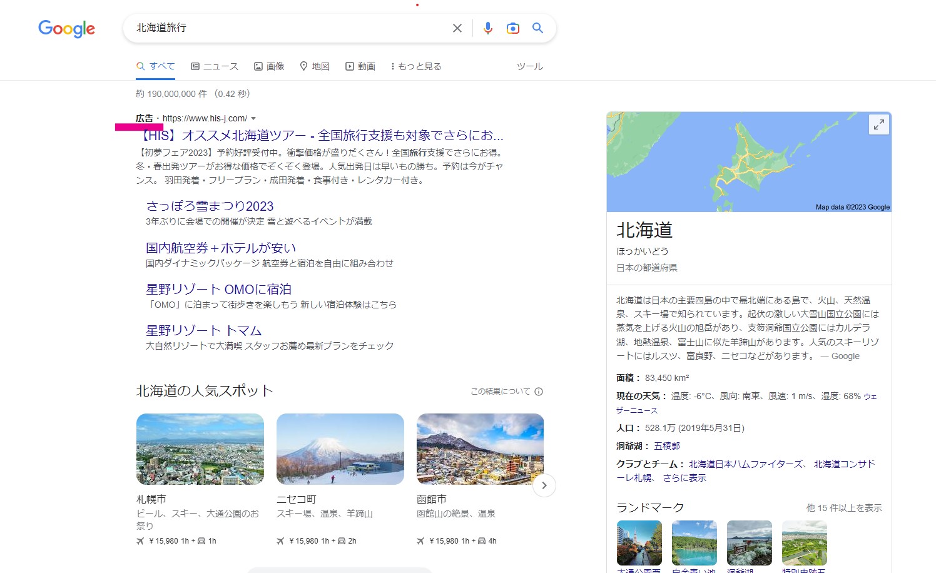
Task: Open the ツール options
Action: point(529,66)
